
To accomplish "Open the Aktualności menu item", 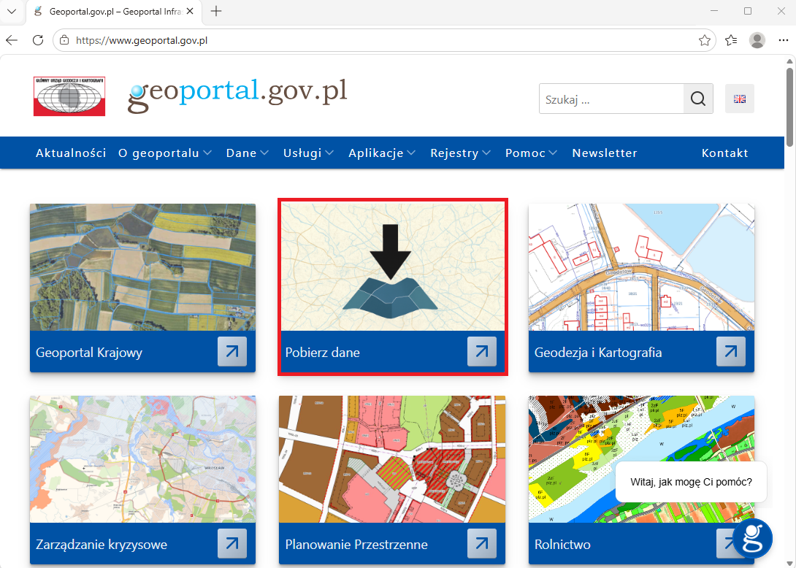I will 71,153.
